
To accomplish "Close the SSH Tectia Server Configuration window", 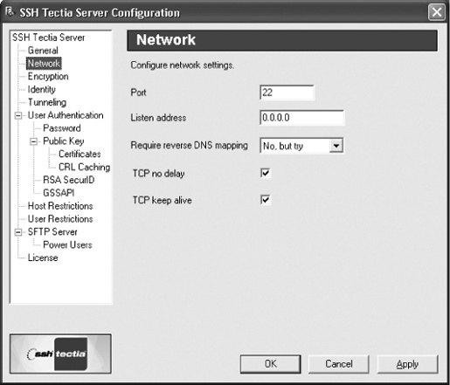I will coord(437,12).
